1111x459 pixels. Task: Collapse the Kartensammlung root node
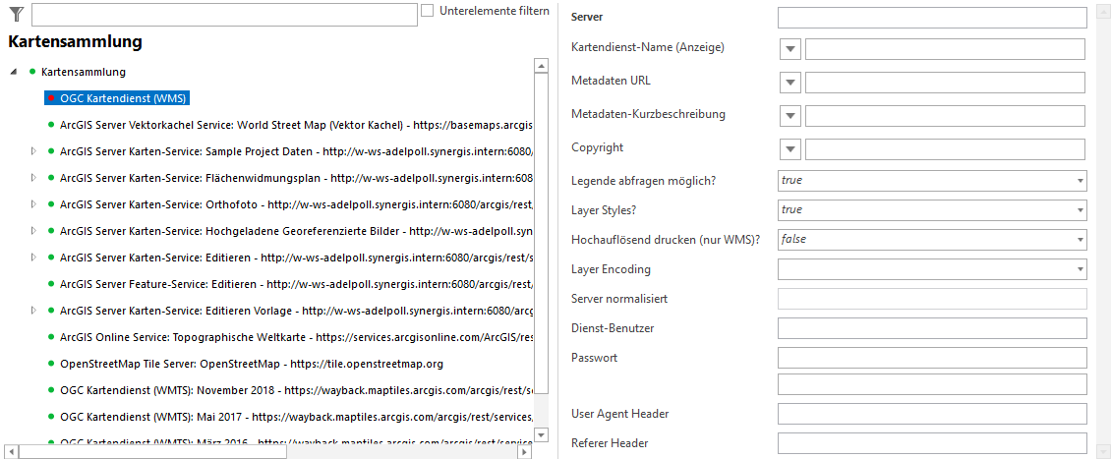[x=14, y=72]
